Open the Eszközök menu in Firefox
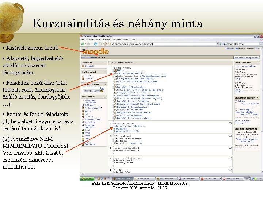The height and width of the screenshot is (197, 263). point(126,40)
